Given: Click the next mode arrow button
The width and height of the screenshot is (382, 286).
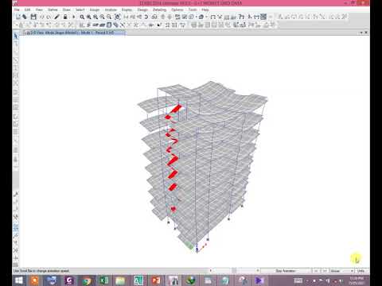Looking at the screenshot, I should tap(325, 271).
